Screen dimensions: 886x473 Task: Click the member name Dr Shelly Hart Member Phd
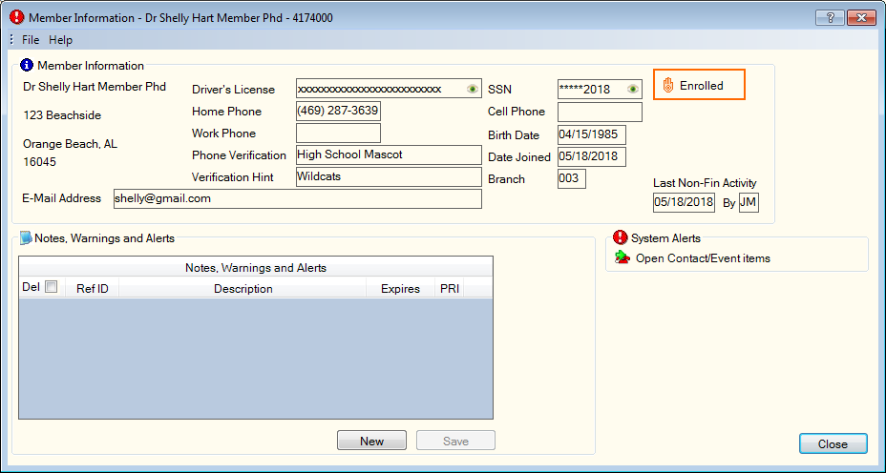(x=95, y=87)
